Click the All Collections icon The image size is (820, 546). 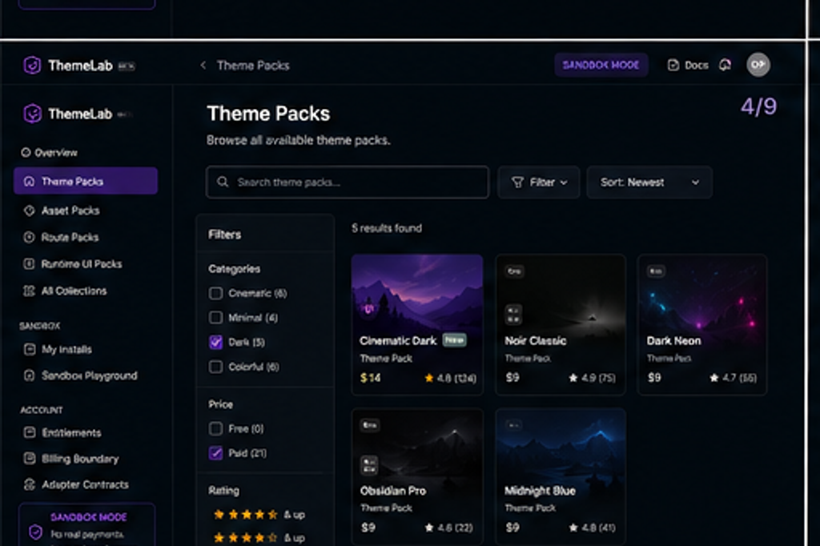30,291
